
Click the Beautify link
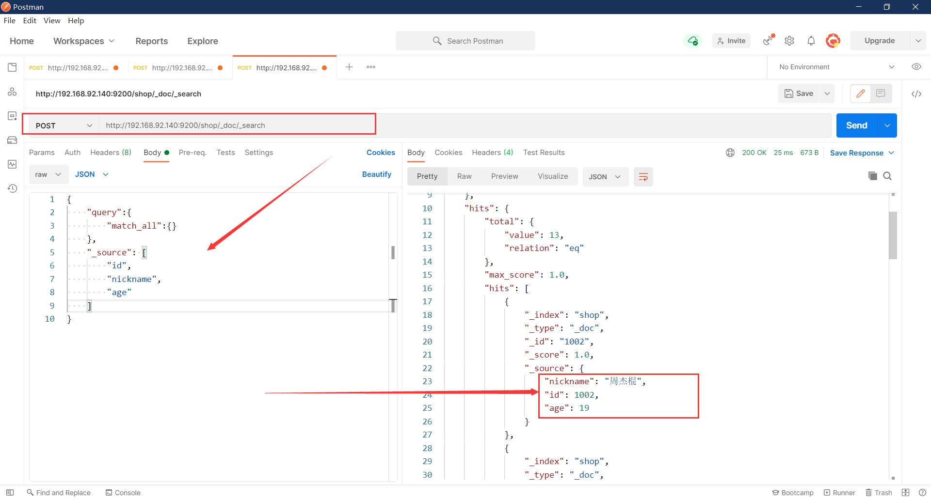point(376,174)
